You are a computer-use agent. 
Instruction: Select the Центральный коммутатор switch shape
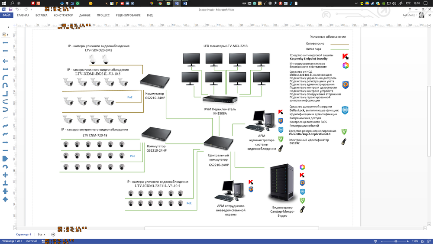click(x=218, y=143)
